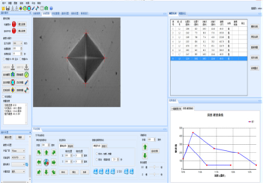
Task: Click the green house icon in the toolbar
Action: point(46,8)
